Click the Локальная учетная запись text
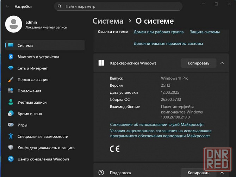Screen dimensions: 236x177 pyautogui.click(x=46, y=27)
